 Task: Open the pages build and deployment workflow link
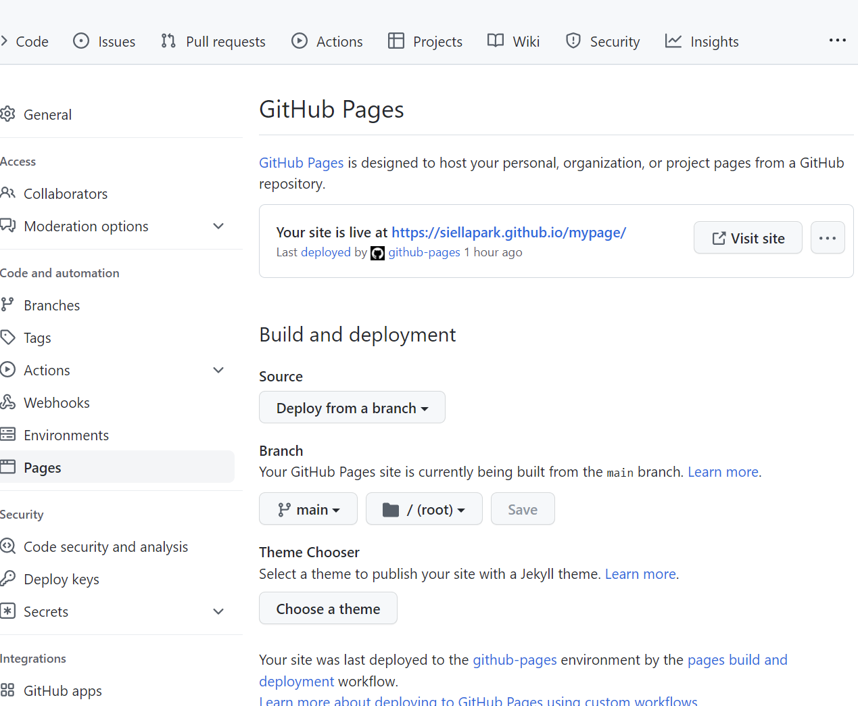[738, 660]
